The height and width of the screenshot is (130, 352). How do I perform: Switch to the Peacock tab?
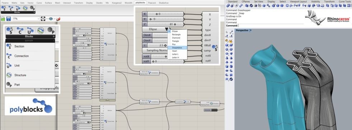coord(152,3)
